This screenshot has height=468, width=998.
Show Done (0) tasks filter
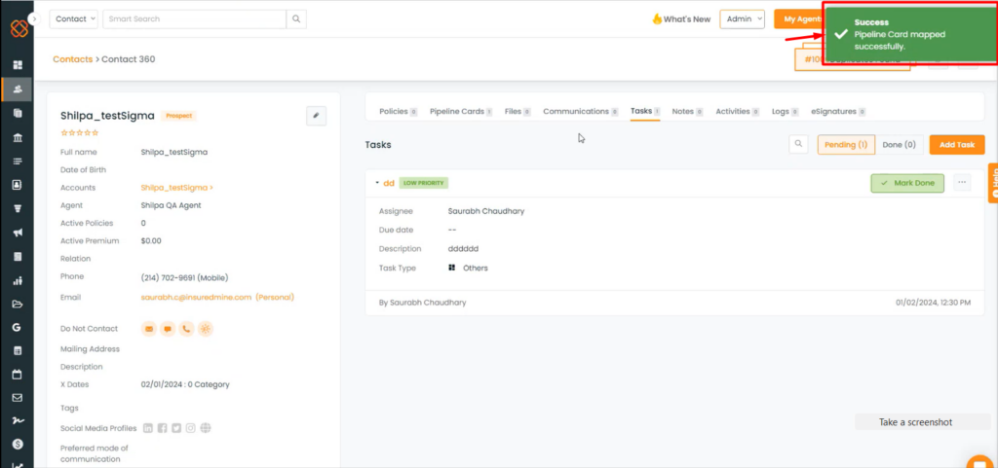(899, 145)
